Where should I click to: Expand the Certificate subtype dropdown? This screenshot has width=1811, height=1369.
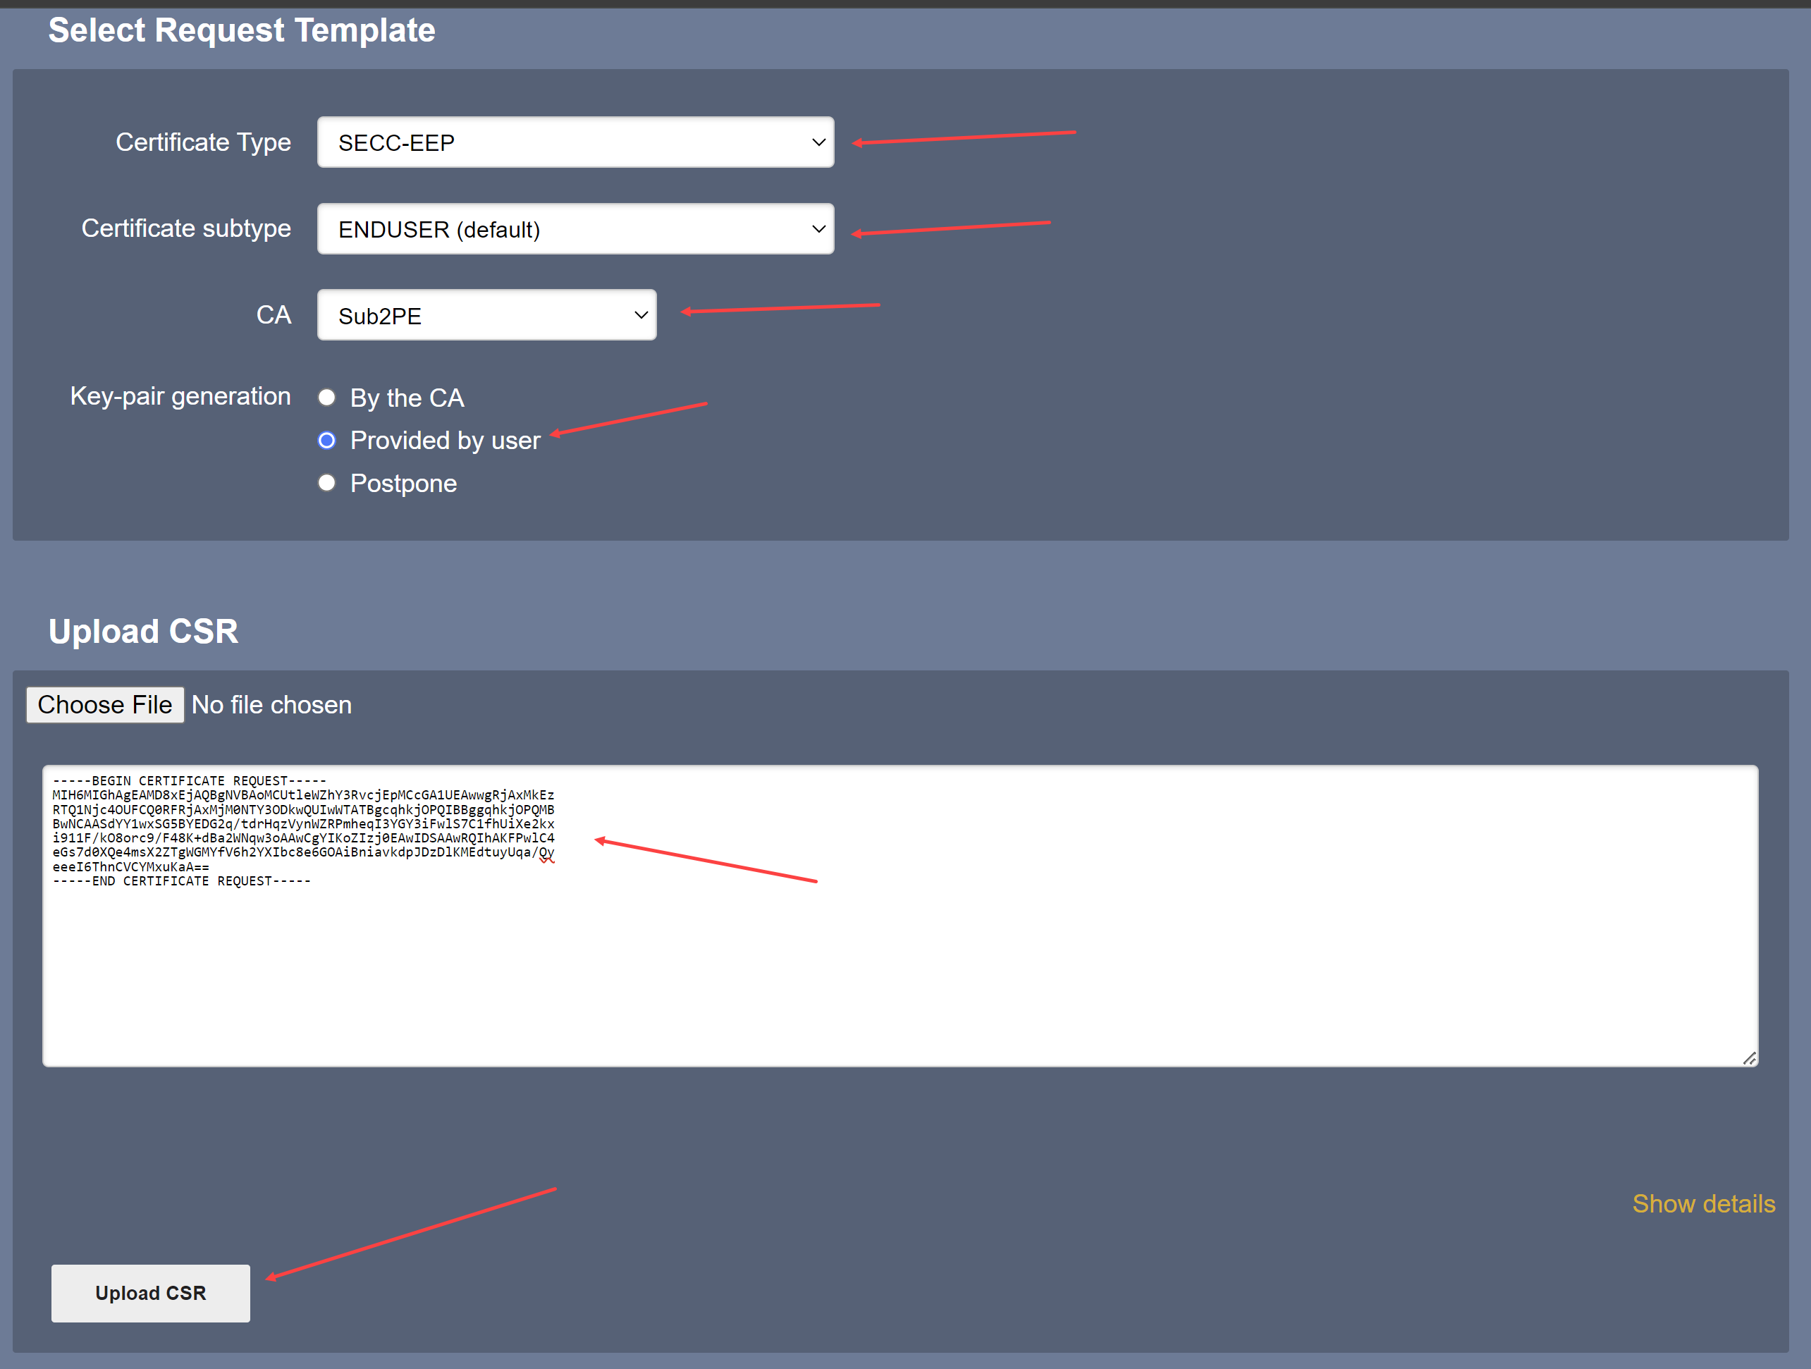[x=575, y=229]
